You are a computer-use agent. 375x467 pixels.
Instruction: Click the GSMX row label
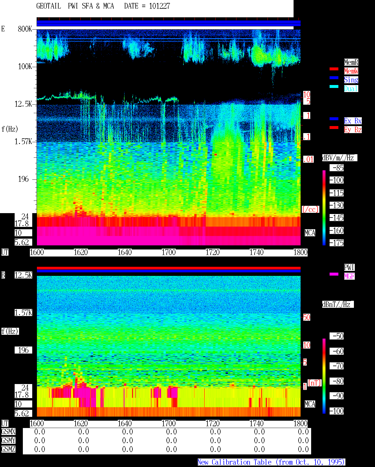point(8,432)
